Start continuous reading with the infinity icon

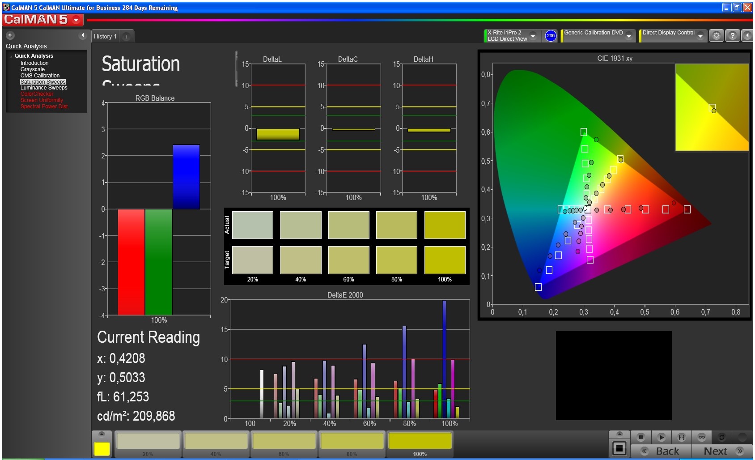click(701, 437)
